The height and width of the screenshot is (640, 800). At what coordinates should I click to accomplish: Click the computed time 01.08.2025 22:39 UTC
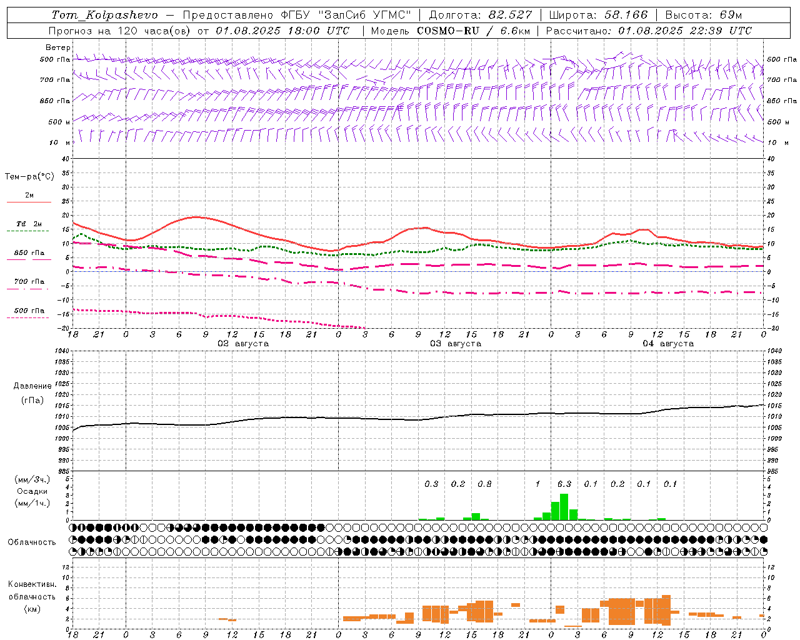(x=685, y=31)
